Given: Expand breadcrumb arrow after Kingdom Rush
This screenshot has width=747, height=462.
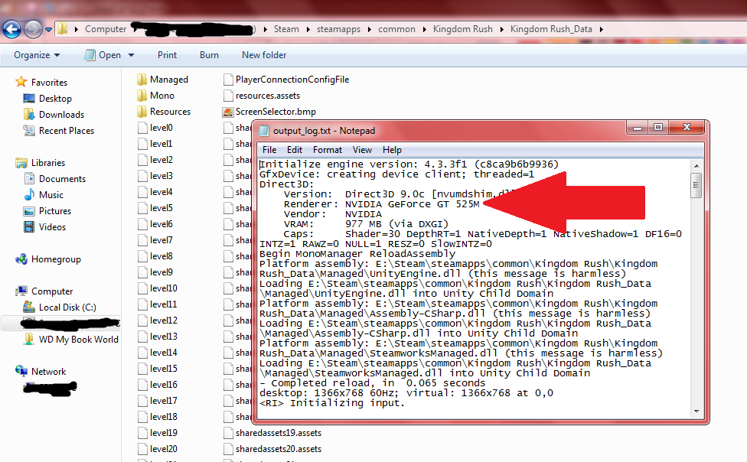Looking at the screenshot, I should coord(501,30).
